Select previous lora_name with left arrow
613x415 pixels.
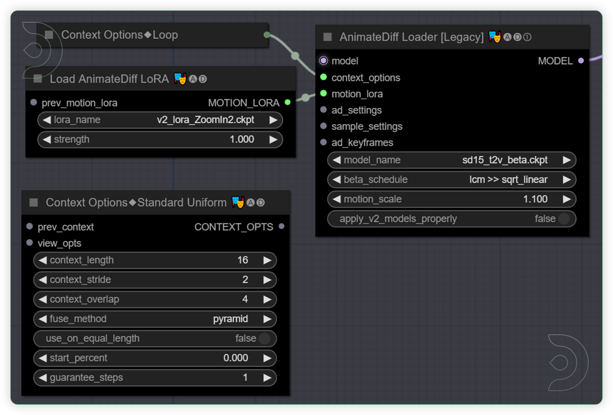pyautogui.click(x=47, y=120)
